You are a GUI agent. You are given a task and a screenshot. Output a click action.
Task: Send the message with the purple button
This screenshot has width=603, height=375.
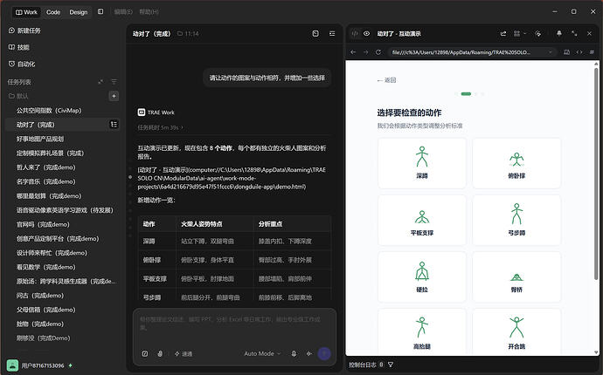tap(324, 353)
